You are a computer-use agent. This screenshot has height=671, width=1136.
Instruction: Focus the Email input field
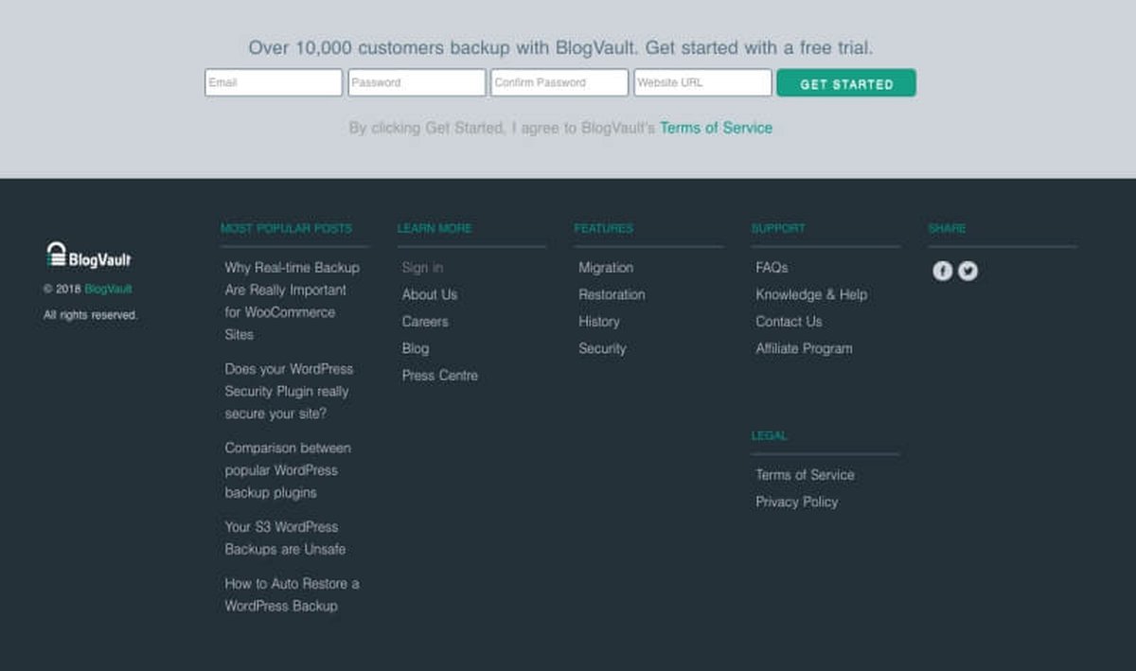tap(274, 83)
